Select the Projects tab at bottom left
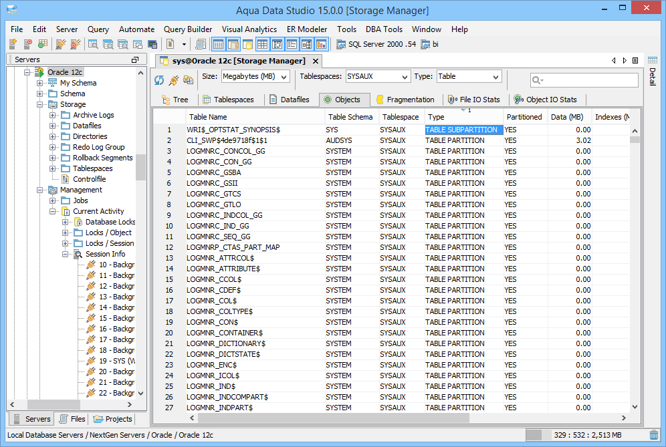The width and height of the screenshot is (666, 447). [113, 419]
